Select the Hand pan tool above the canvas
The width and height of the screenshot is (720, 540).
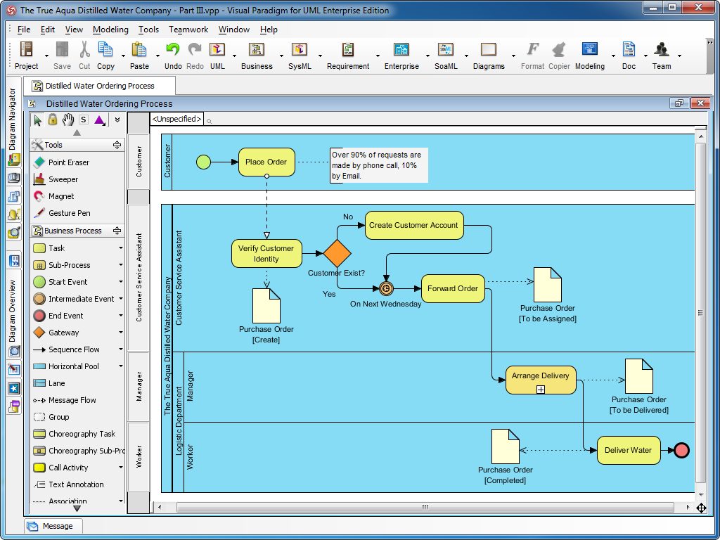(68, 120)
